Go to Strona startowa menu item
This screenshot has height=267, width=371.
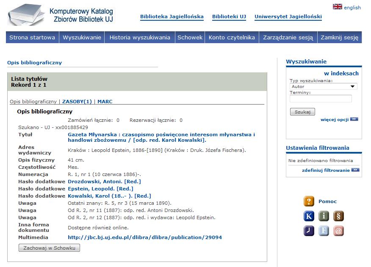coord(32,37)
